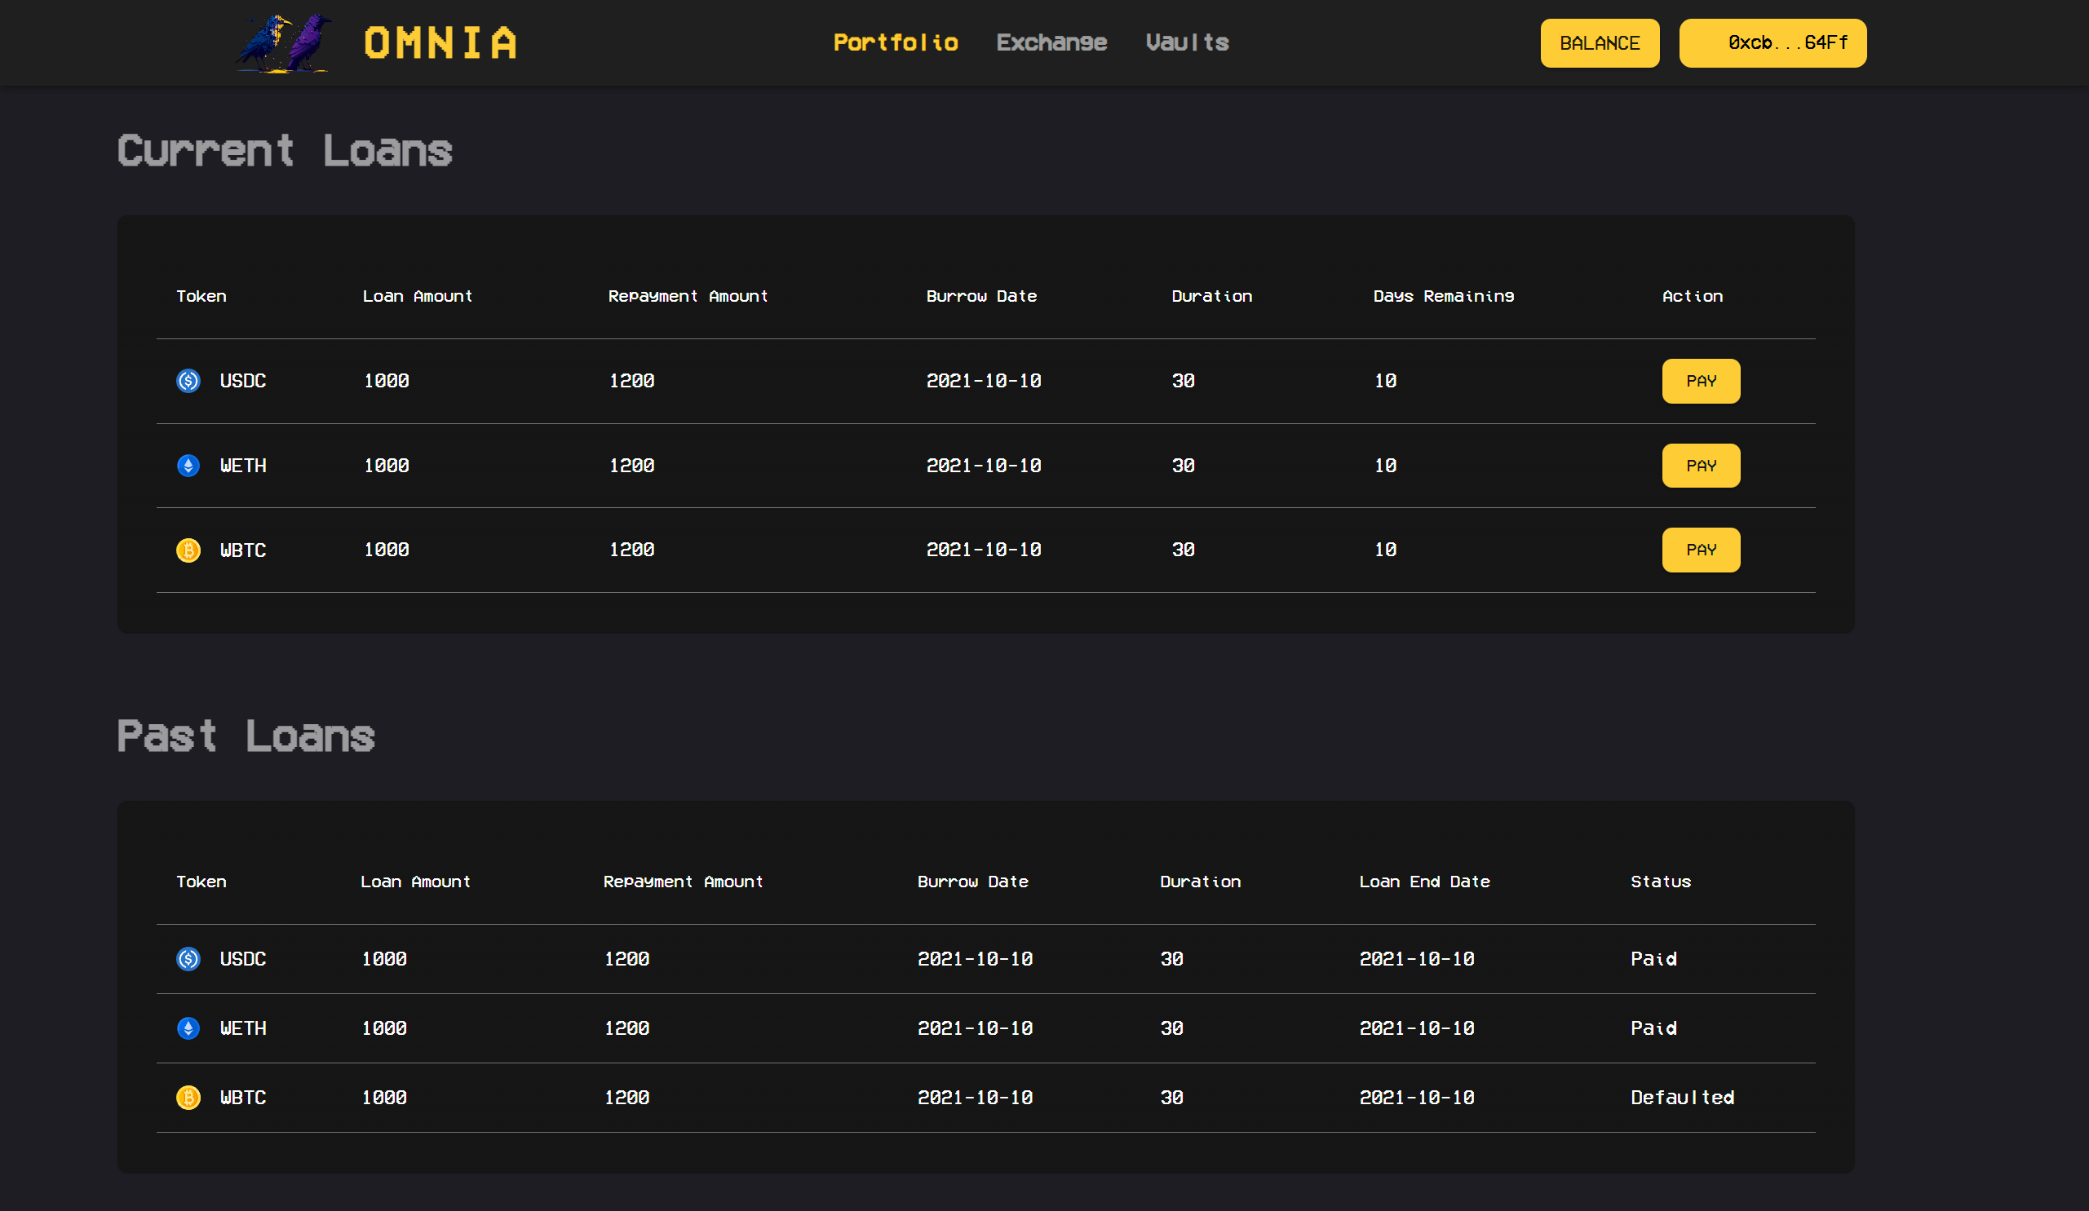Image resolution: width=2089 pixels, height=1211 pixels.
Task: Switch to the Exchange tab
Action: pos(1051,42)
